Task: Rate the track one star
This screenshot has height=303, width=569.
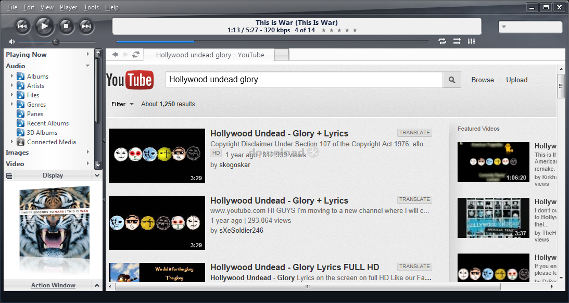Action: coord(323,31)
